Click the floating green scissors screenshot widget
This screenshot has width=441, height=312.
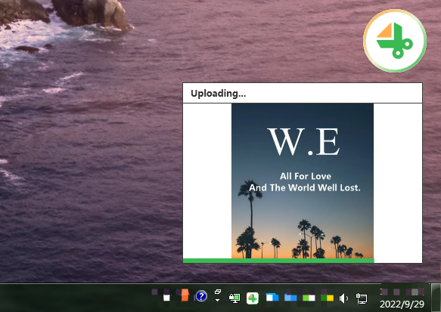pyautogui.click(x=395, y=41)
